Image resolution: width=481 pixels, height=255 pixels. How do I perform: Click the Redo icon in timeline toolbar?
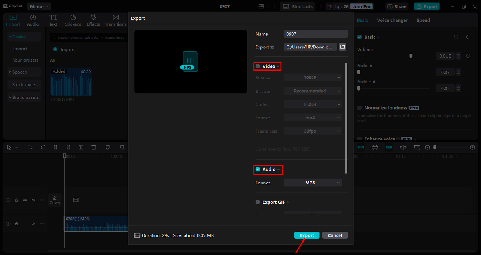(43, 148)
